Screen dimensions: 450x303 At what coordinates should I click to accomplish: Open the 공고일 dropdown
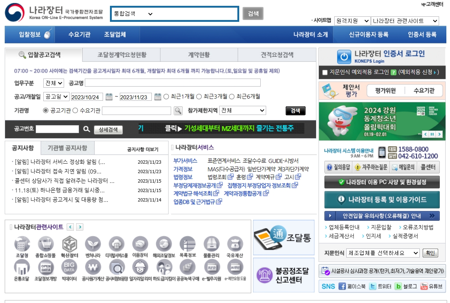coord(56,96)
